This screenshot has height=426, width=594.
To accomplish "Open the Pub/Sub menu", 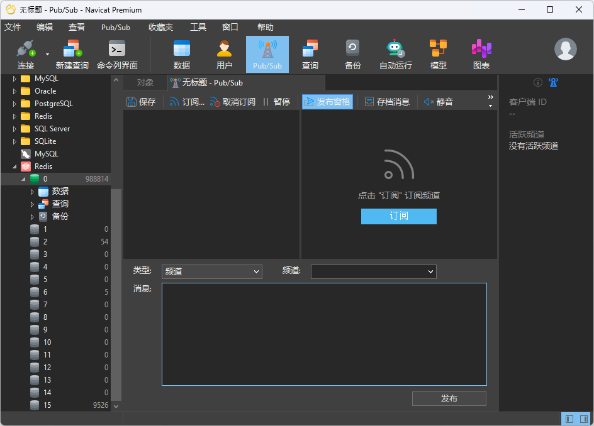I will coord(116,27).
